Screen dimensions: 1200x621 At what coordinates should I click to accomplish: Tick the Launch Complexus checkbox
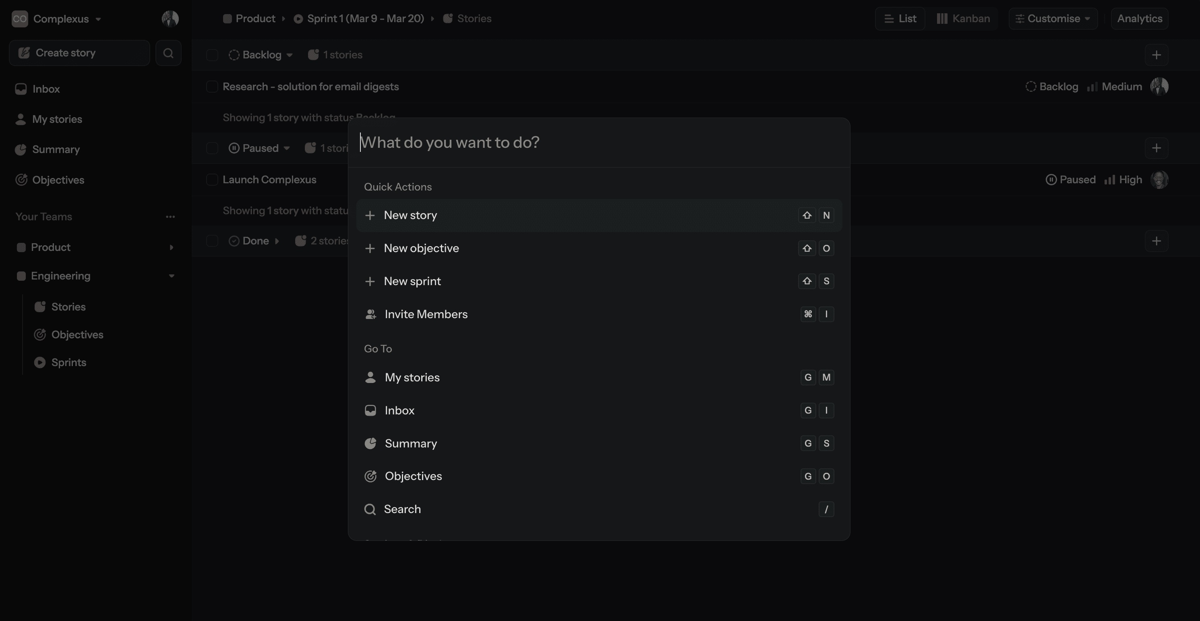(212, 179)
